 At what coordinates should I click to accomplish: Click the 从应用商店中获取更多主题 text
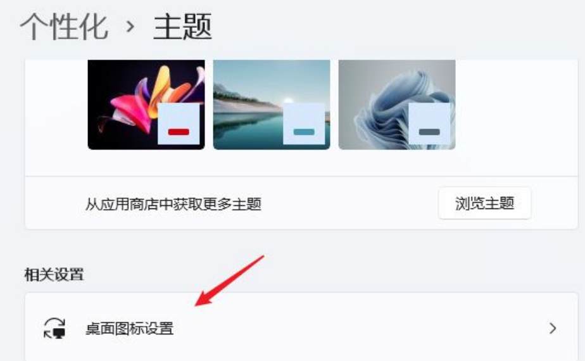click(x=173, y=204)
